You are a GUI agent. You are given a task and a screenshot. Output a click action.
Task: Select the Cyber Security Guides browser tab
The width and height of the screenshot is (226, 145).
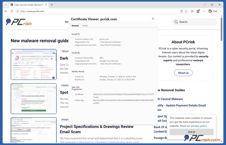point(29,5)
